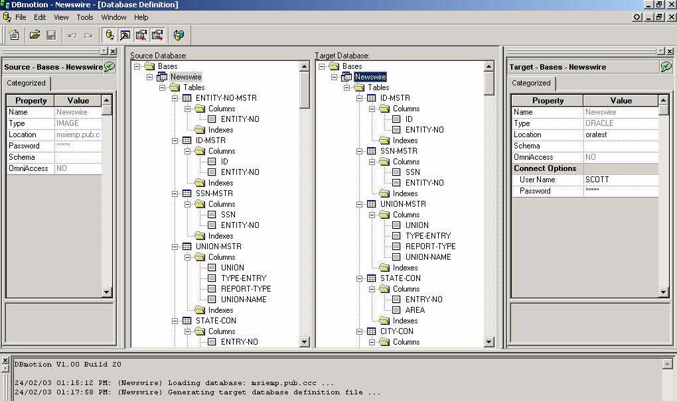
Task: Close the target properties panel
Action: coord(670,51)
